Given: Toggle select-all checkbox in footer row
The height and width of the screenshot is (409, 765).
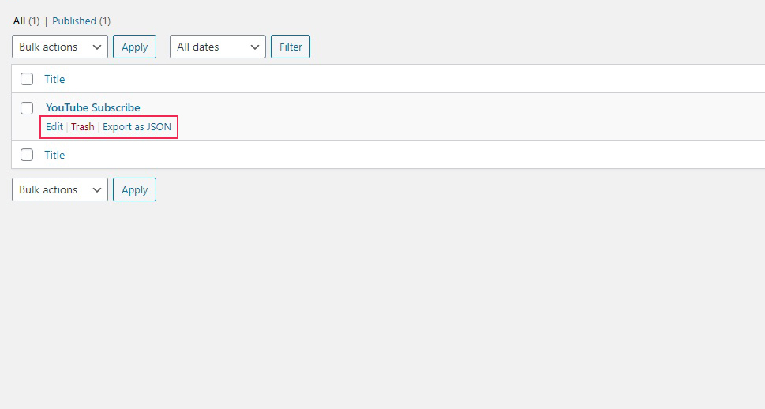Looking at the screenshot, I should point(27,155).
